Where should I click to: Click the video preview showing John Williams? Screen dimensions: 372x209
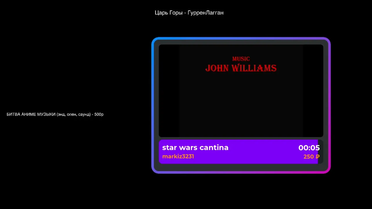point(241,91)
